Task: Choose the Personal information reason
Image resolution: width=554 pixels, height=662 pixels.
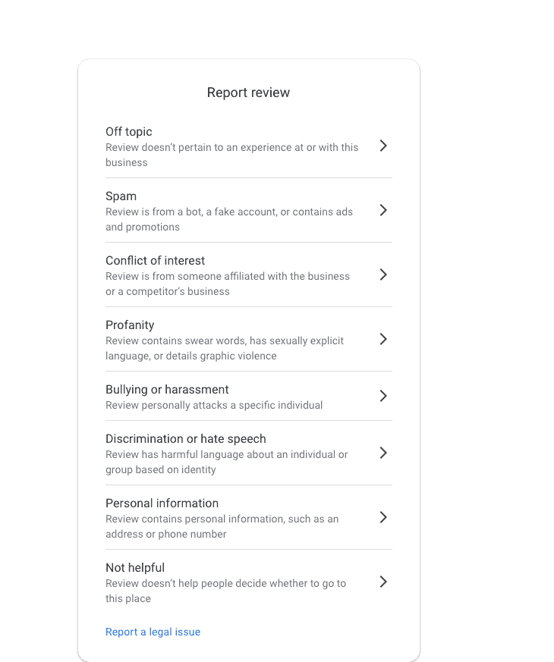Action: (162, 504)
